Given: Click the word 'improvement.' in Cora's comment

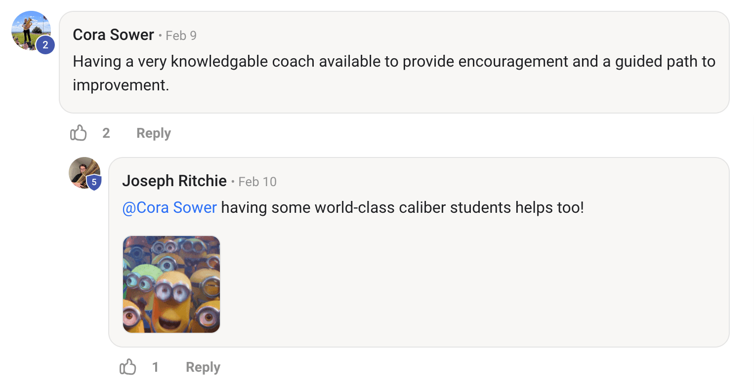Looking at the screenshot, I should pyautogui.click(x=121, y=85).
